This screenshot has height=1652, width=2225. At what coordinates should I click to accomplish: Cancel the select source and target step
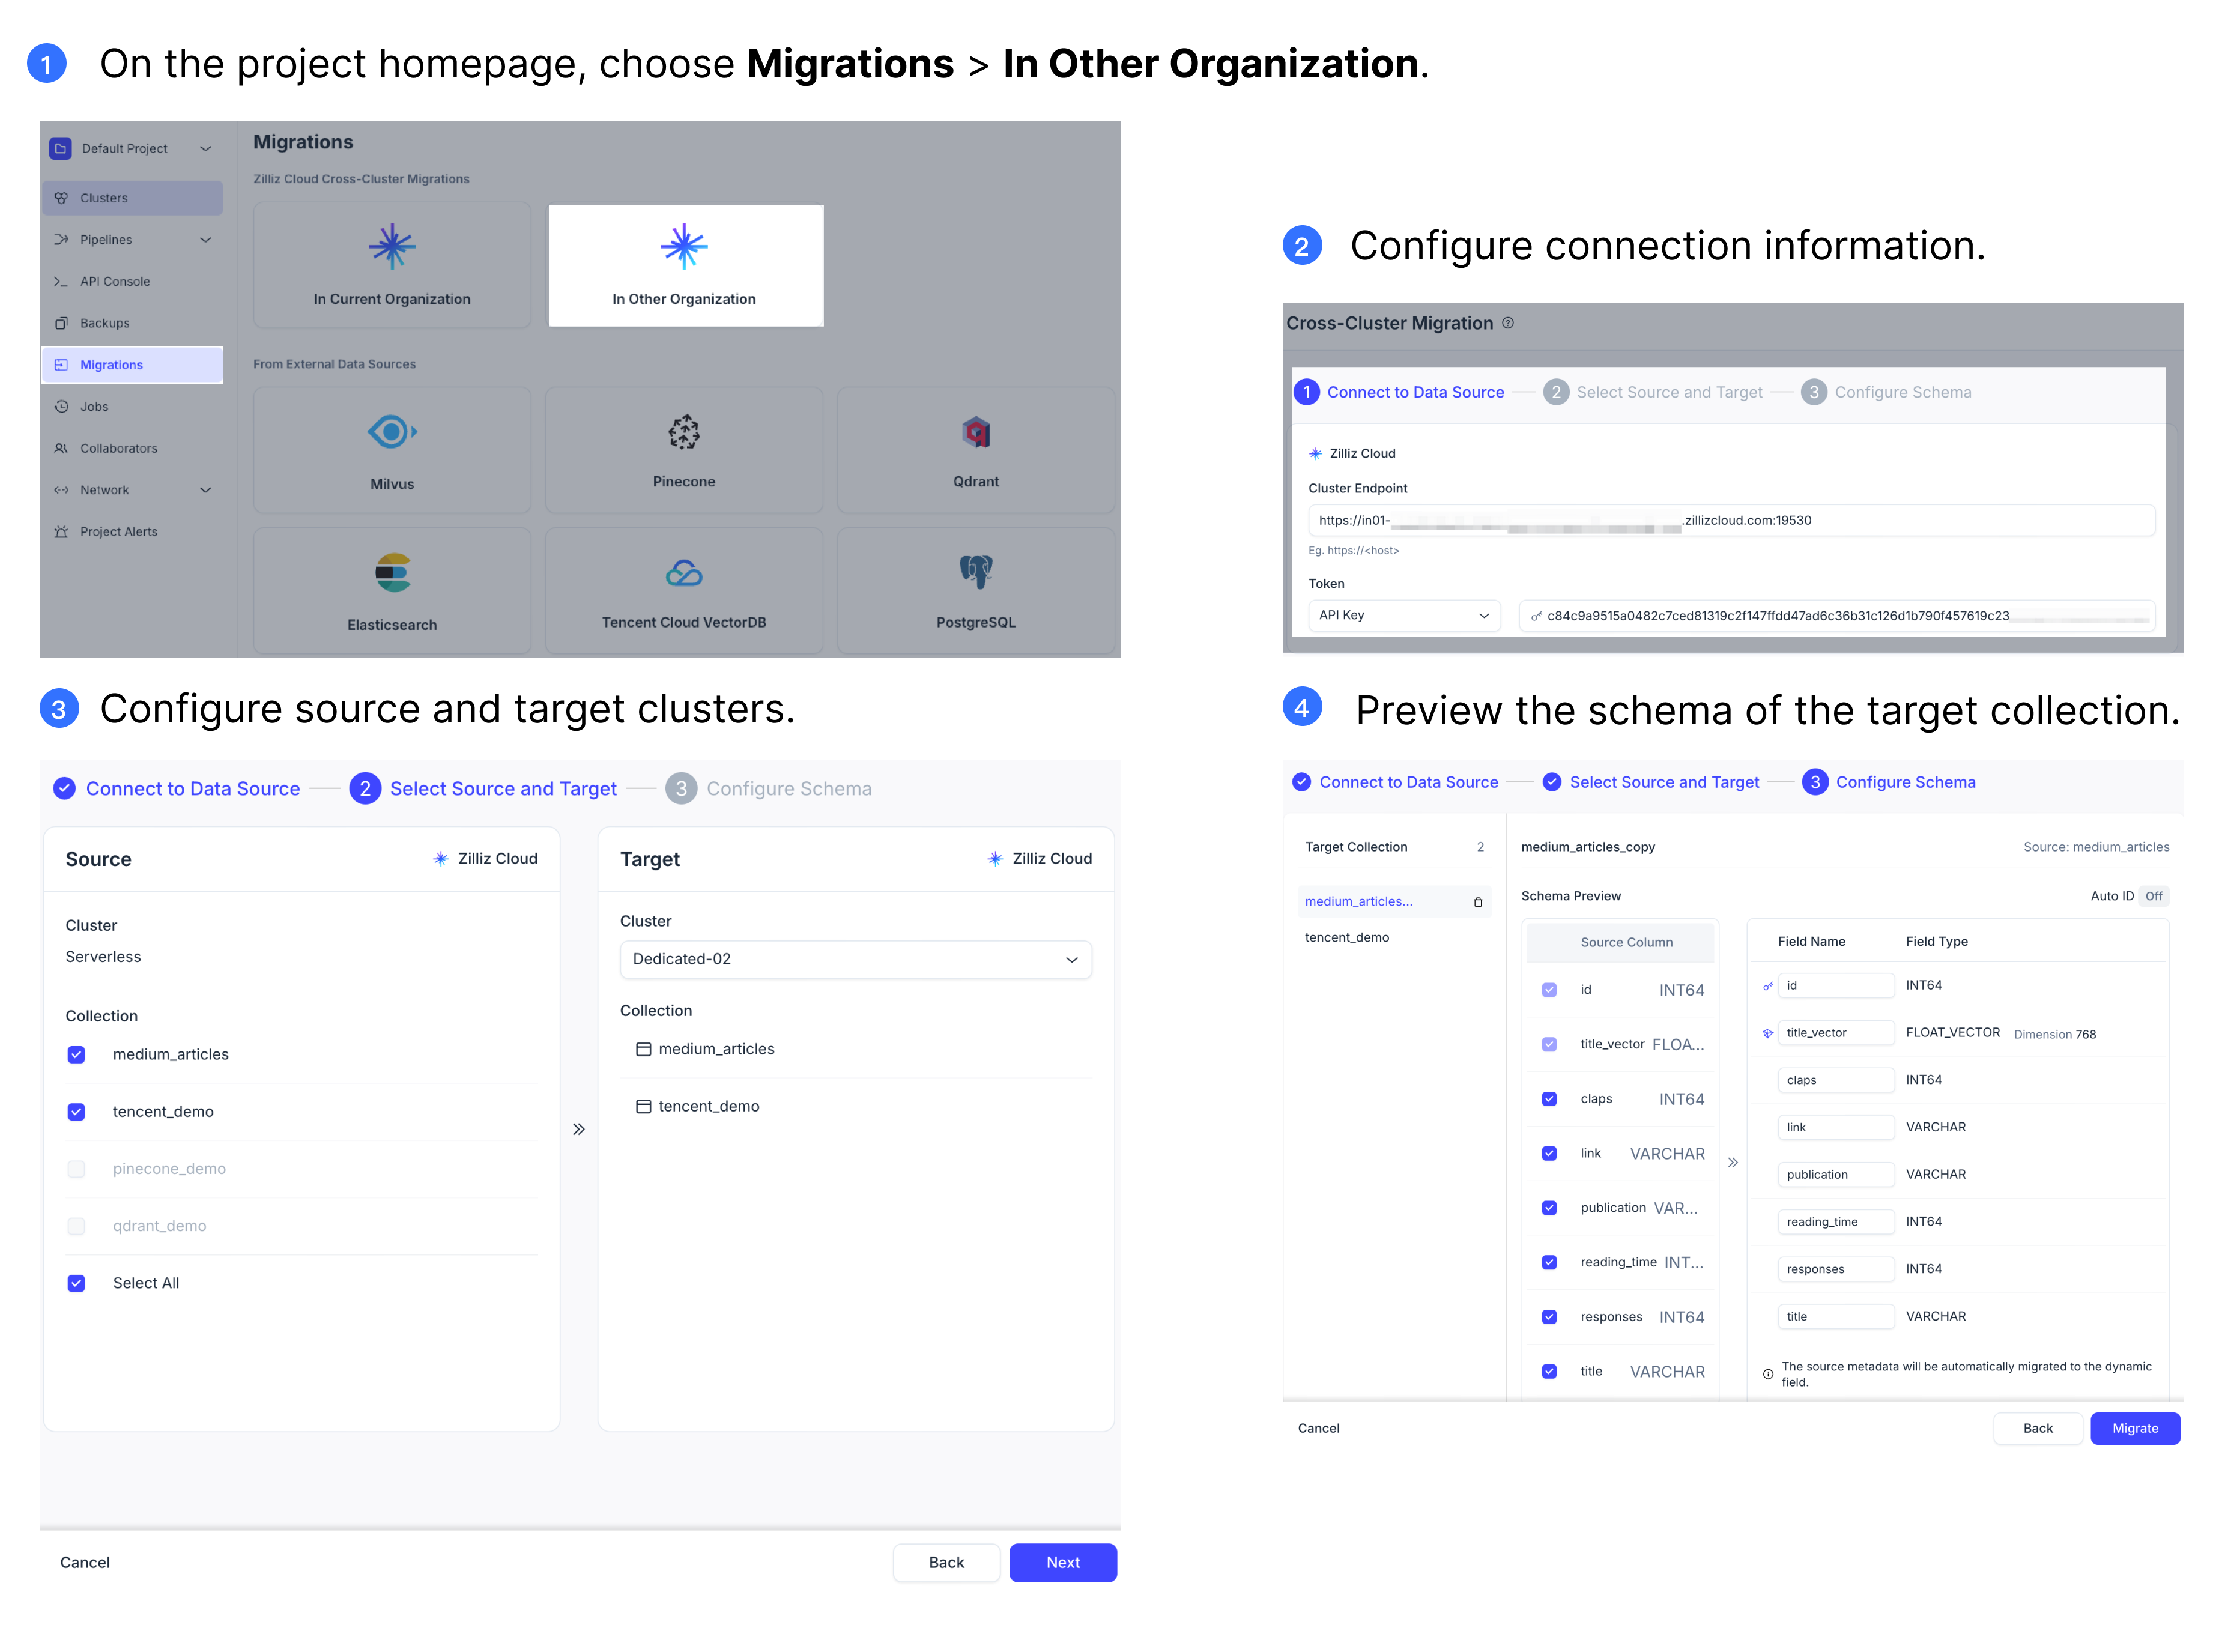pos(85,1562)
